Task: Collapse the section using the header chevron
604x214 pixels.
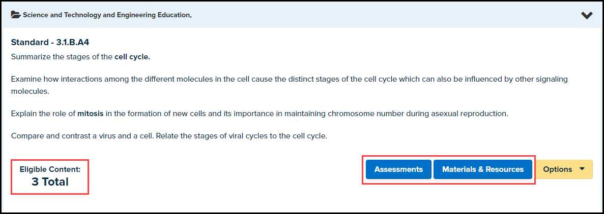Action: coord(587,15)
